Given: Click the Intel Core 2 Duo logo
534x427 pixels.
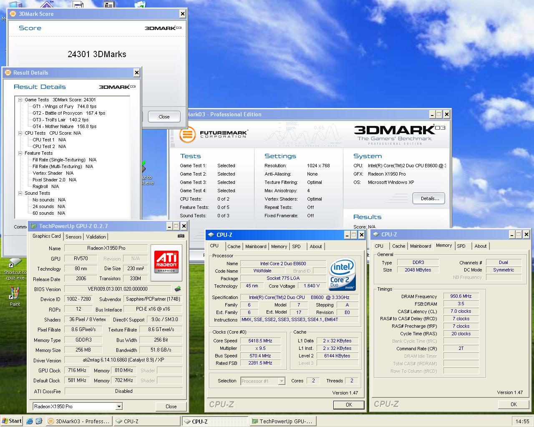Looking at the screenshot, I should 342,274.
